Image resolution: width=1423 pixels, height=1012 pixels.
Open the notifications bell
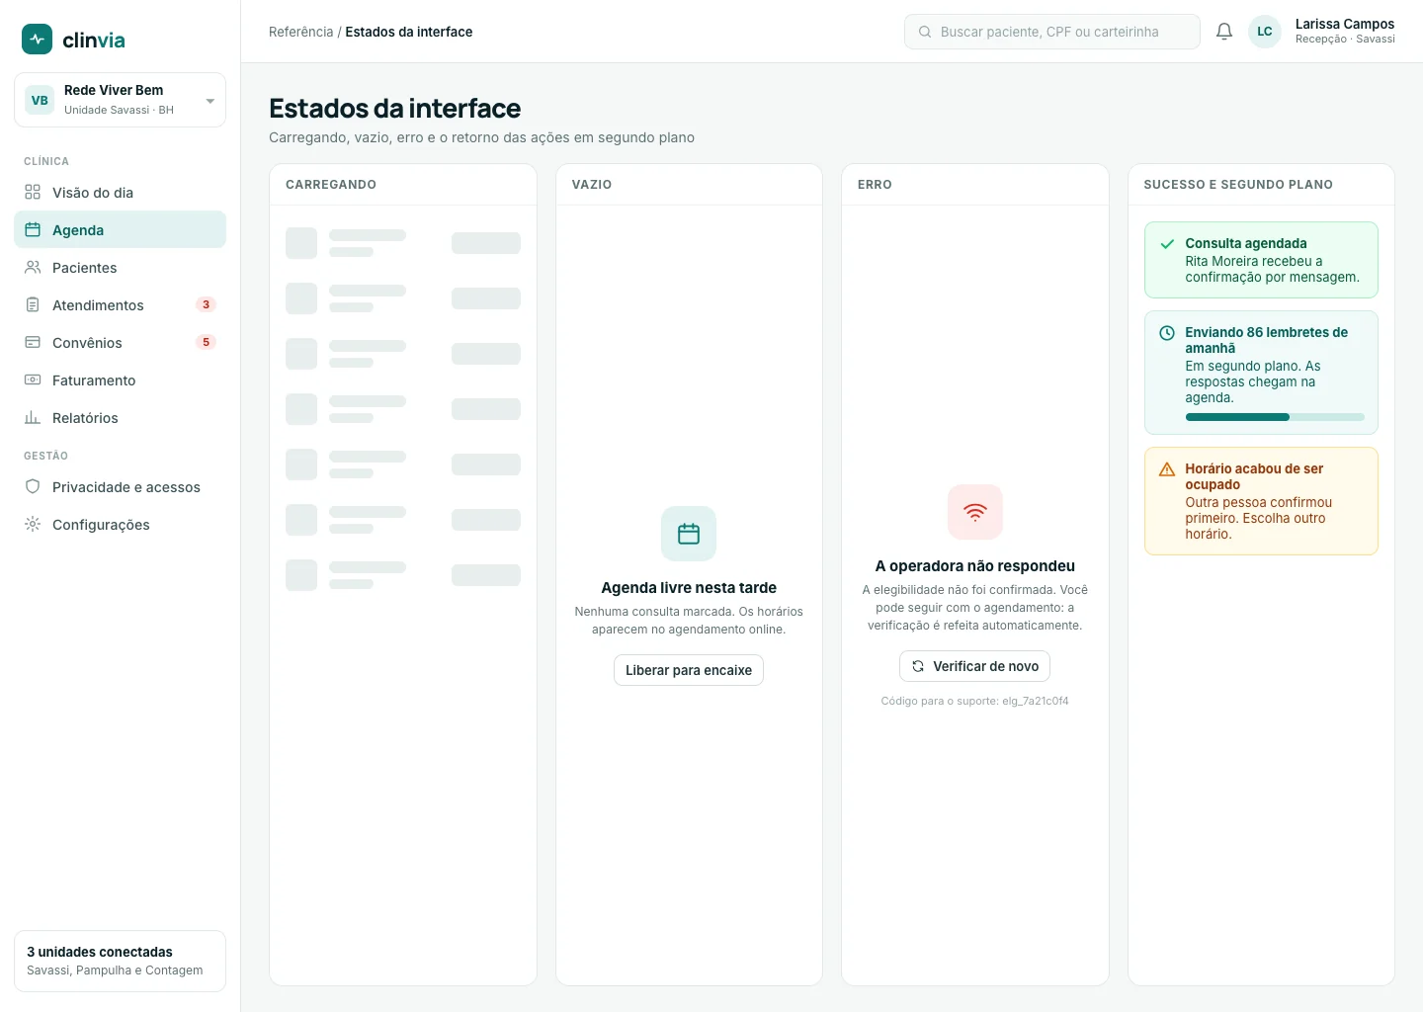point(1224,32)
